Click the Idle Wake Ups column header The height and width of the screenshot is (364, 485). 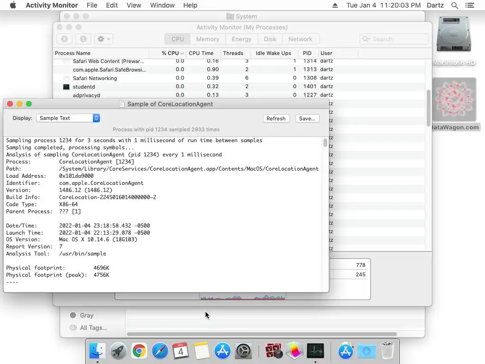[x=273, y=53]
